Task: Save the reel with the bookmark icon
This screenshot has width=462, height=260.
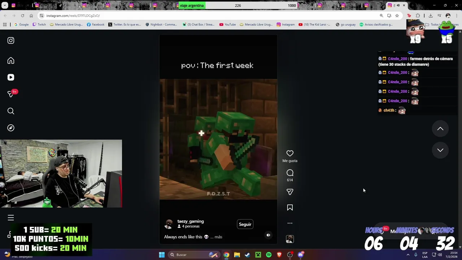Action: 290,208
